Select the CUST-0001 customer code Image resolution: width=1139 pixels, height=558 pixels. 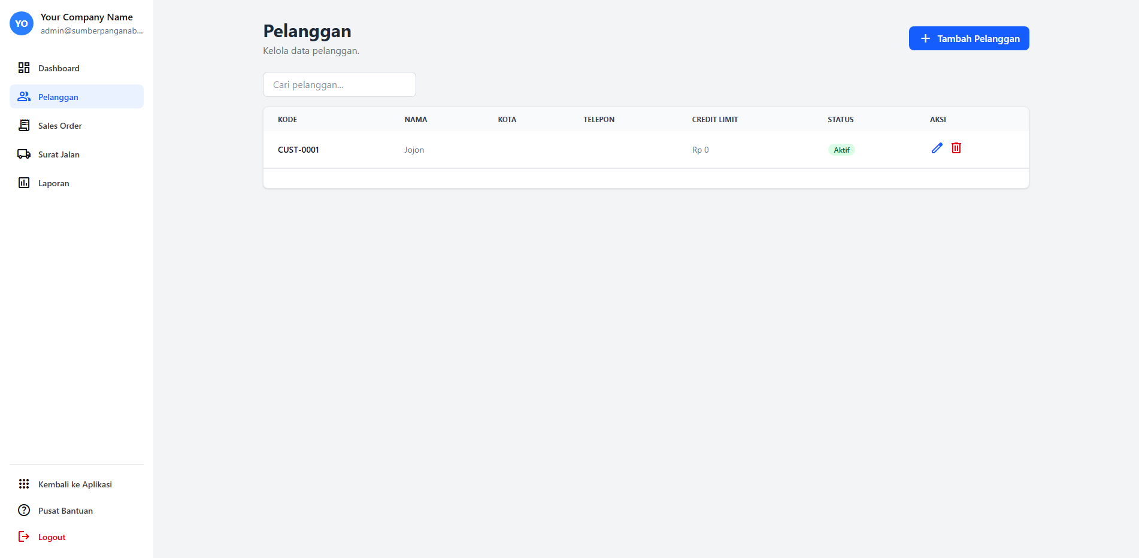(x=298, y=150)
